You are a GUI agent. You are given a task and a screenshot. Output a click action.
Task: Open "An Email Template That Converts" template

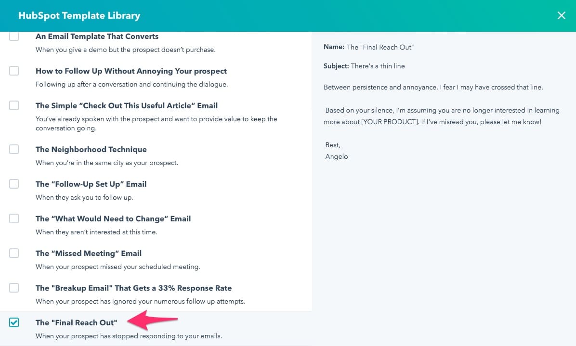tap(97, 36)
